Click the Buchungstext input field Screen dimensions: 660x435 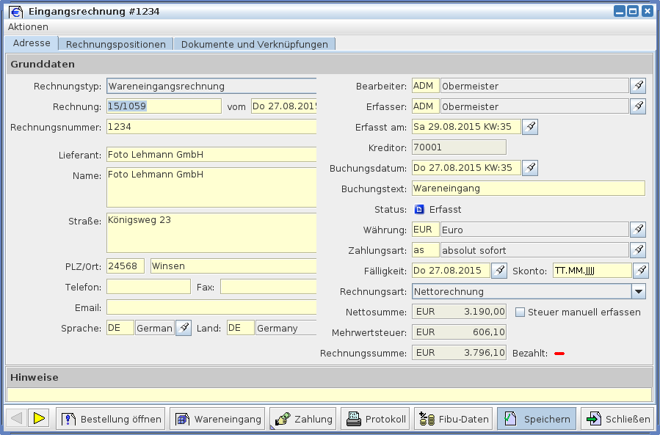tap(528, 189)
